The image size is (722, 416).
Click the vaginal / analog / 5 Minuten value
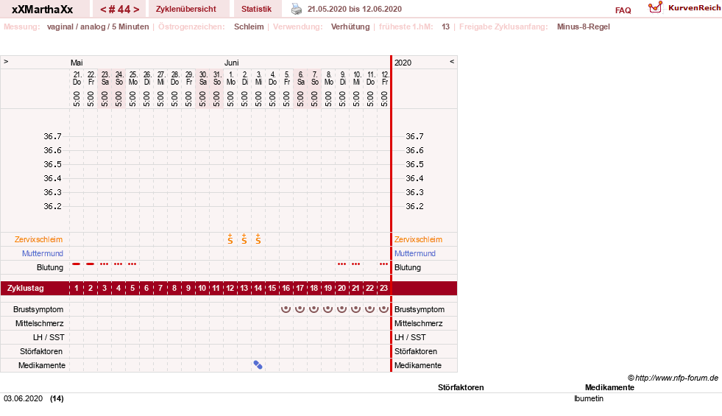(x=98, y=27)
